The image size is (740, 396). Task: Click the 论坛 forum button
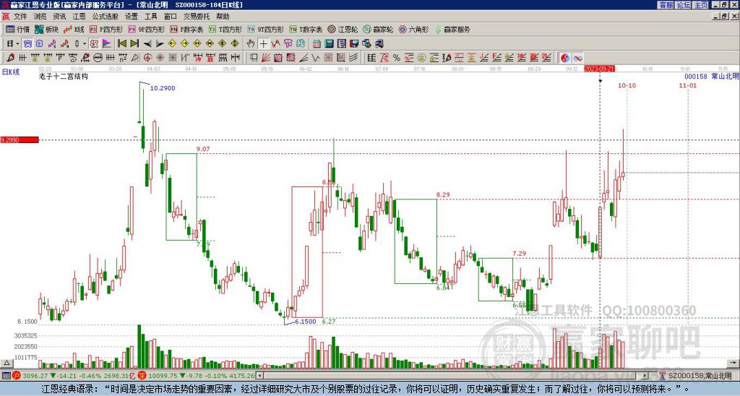tap(684, 5)
